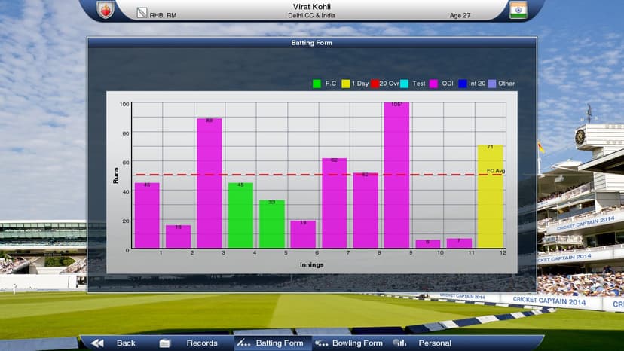Click the blue Int 20 legend swatch
624x351 pixels.
[463, 84]
